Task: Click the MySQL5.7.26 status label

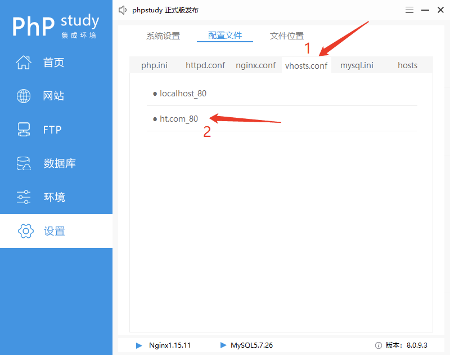Action: 251,345
